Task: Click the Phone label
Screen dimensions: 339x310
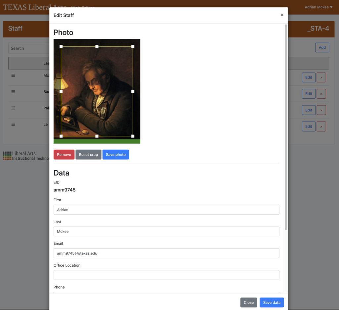Action: 59,287
